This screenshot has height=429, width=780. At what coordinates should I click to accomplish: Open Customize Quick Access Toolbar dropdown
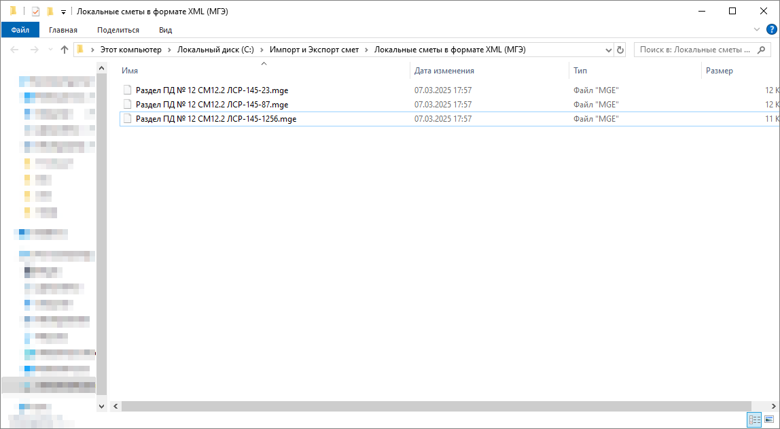pyautogui.click(x=63, y=12)
